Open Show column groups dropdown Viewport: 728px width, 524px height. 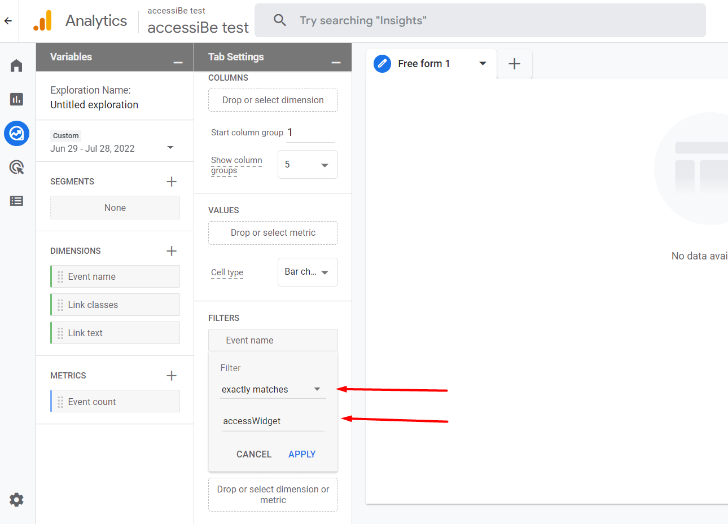pyautogui.click(x=308, y=165)
